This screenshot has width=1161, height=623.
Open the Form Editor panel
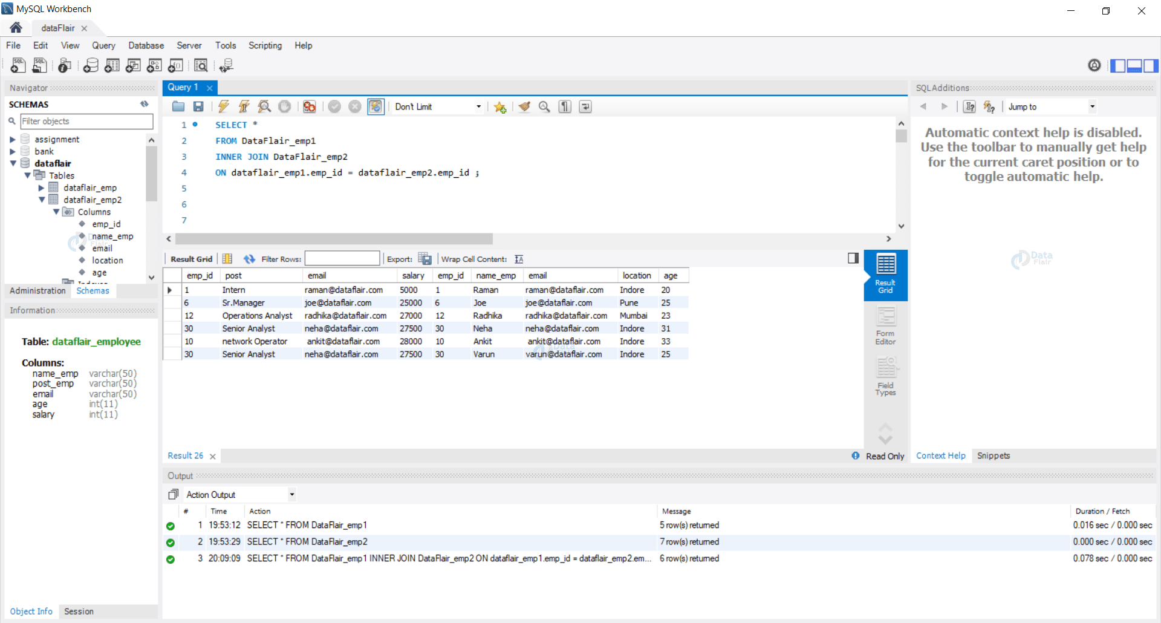(x=885, y=325)
